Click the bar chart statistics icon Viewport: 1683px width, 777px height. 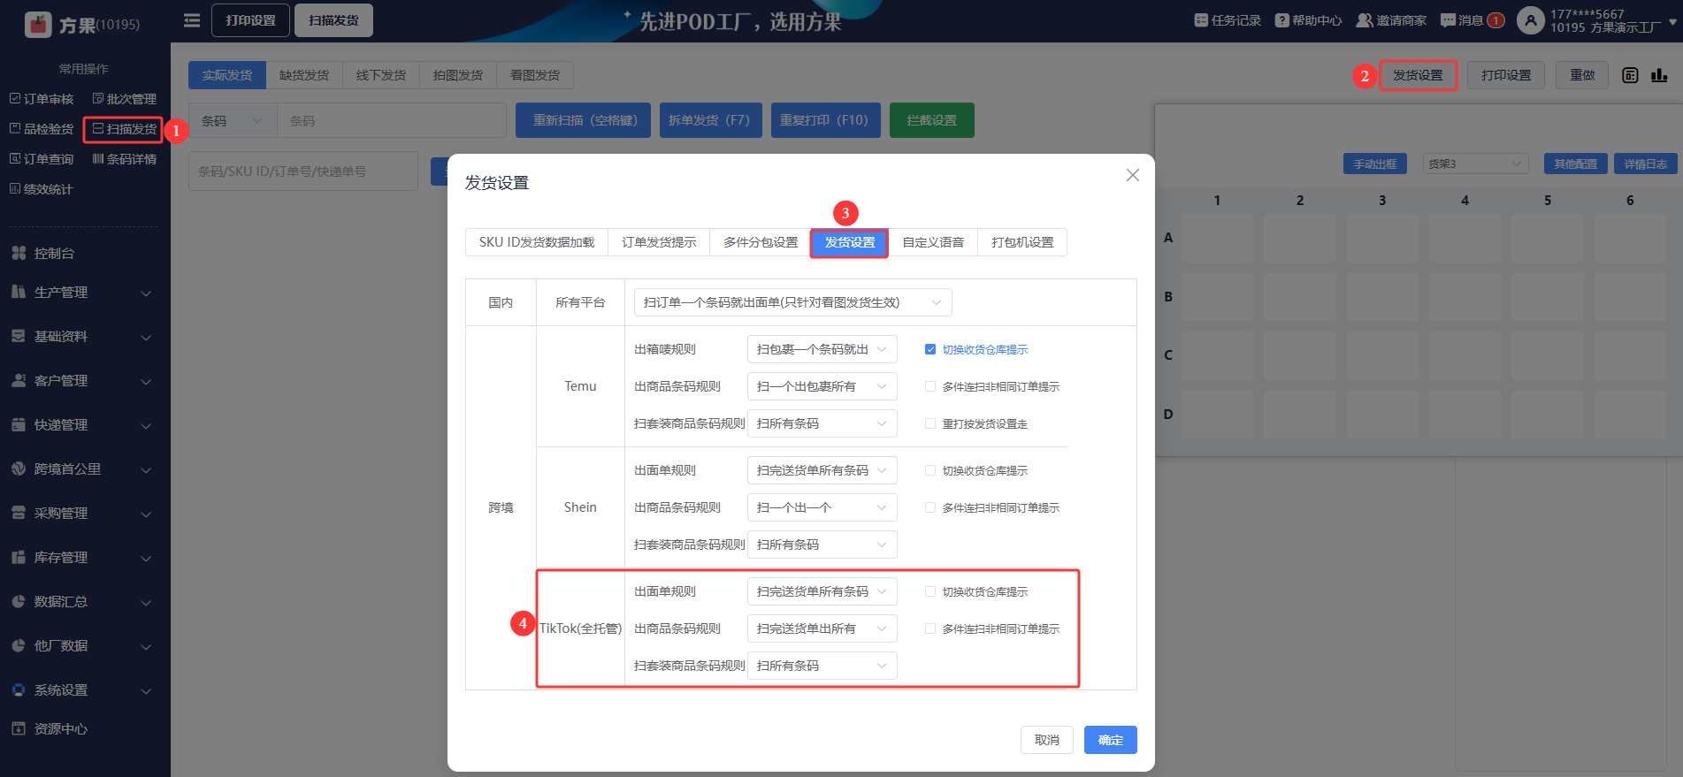coord(1659,76)
